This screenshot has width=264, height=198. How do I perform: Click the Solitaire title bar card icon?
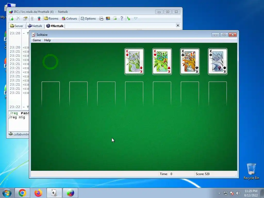click(x=33, y=35)
